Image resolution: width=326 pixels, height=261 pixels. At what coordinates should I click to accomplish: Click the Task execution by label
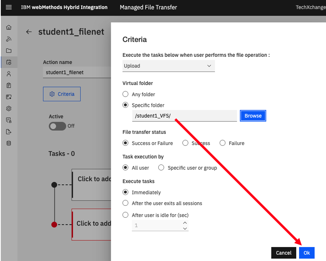[143, 157]
